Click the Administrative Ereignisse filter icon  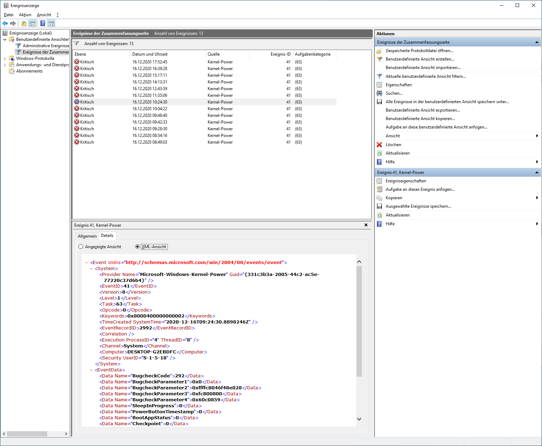pos(18,46)
